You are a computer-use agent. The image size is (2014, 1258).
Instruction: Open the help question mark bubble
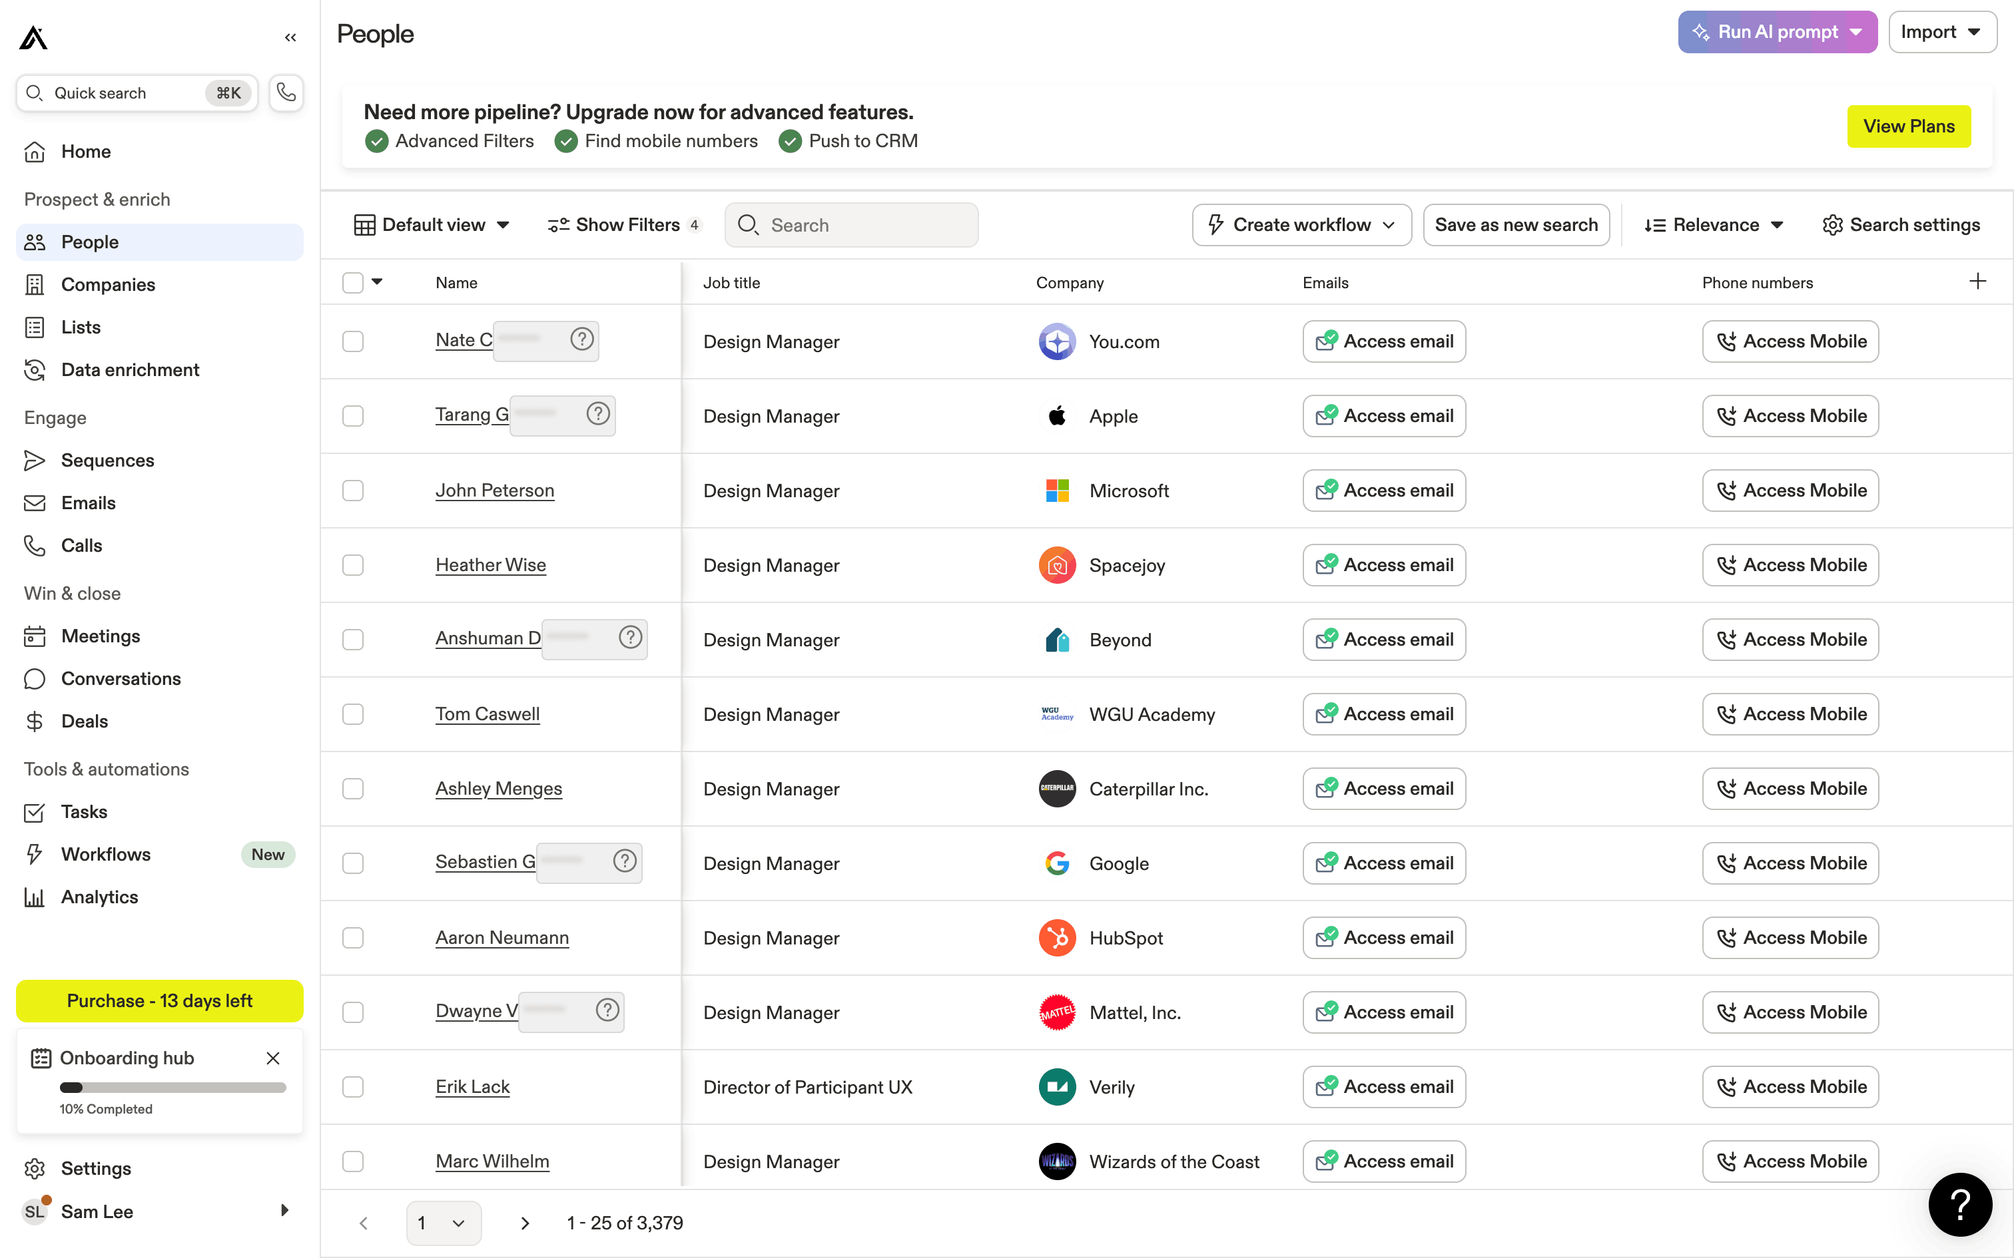[x=1960, y=1204]
